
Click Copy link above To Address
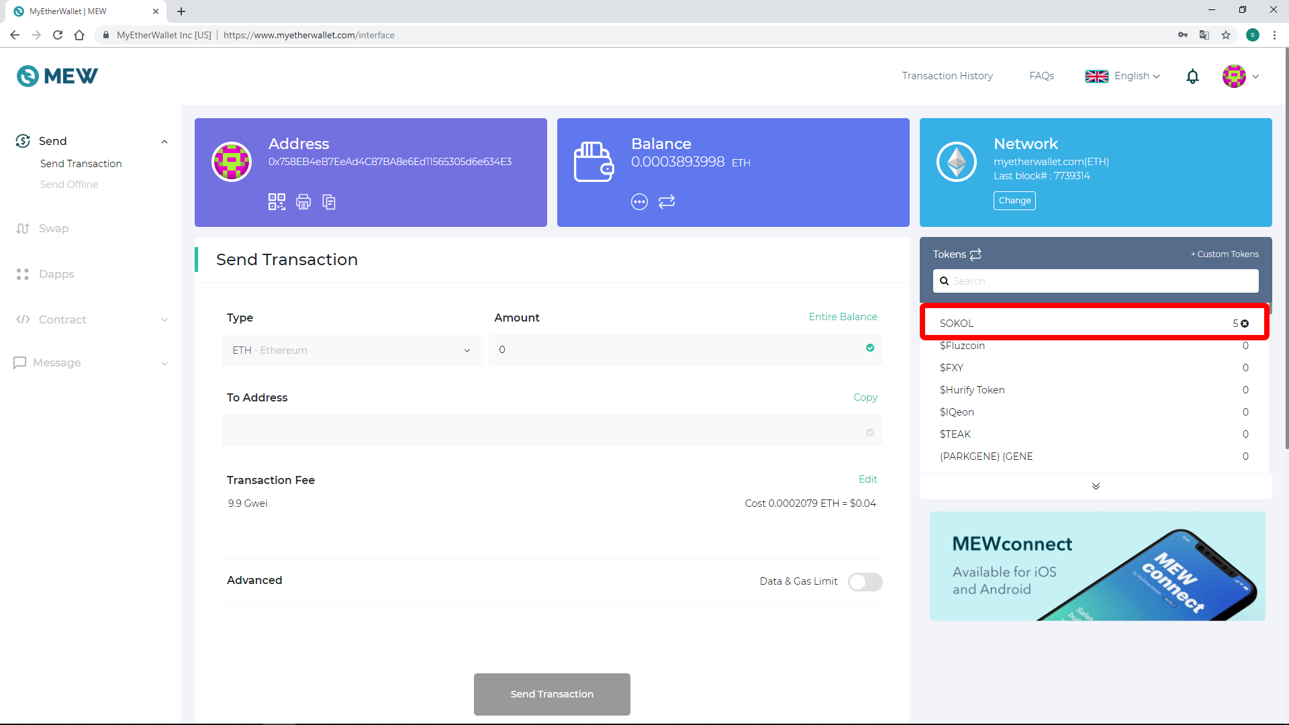coord(865,397)
